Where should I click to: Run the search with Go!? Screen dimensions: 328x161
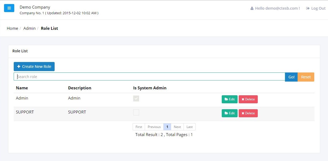point(291,77)
